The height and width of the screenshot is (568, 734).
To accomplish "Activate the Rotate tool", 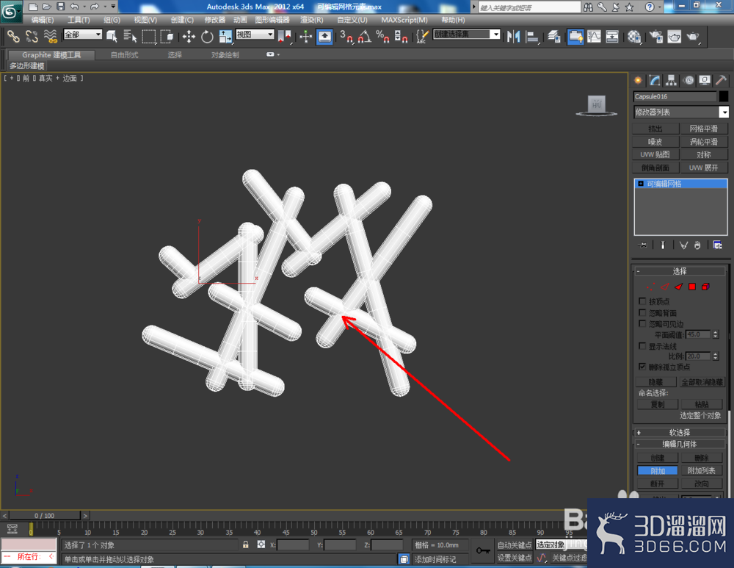I will (207, 37).
